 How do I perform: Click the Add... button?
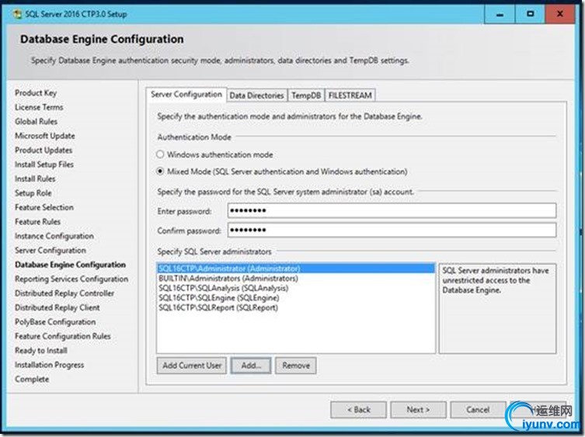[x=251, y=366]
